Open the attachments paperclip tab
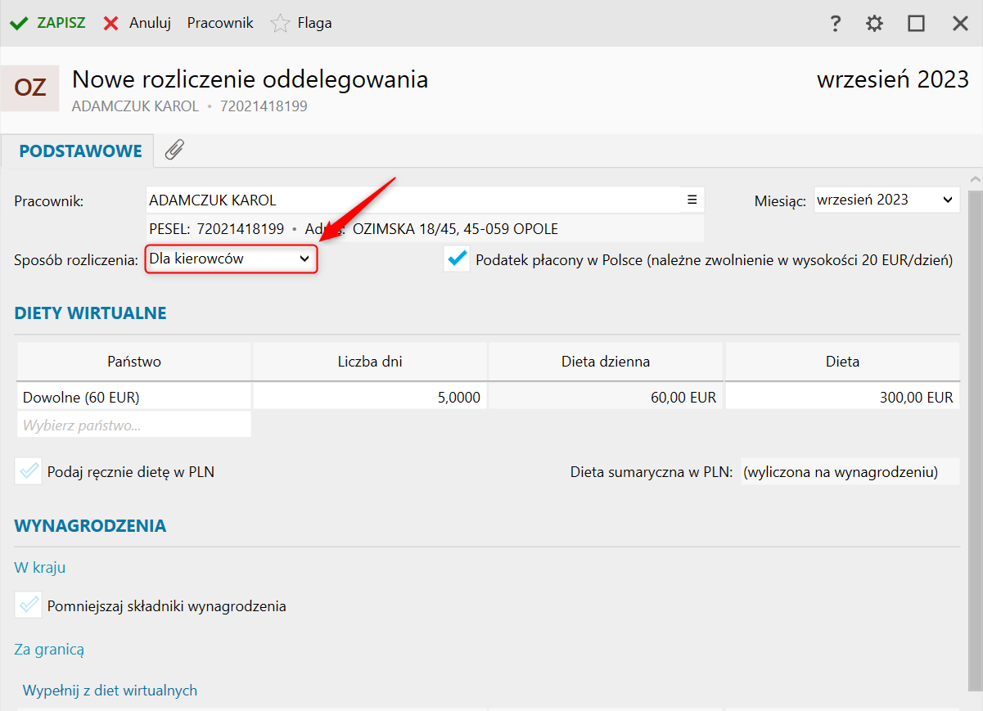 click(x=174, y=150)
